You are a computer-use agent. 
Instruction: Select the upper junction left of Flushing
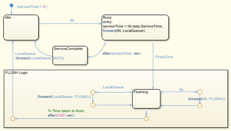click(x=93, y=92)
